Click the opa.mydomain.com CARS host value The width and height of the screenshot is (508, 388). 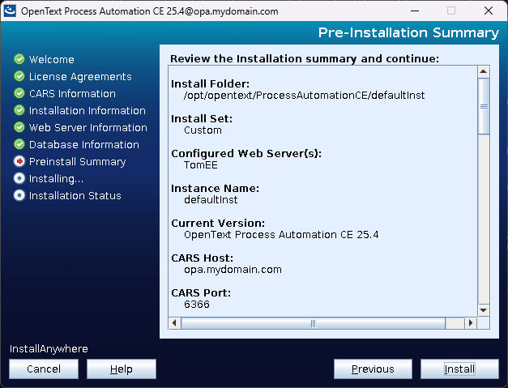coord(233,270)
